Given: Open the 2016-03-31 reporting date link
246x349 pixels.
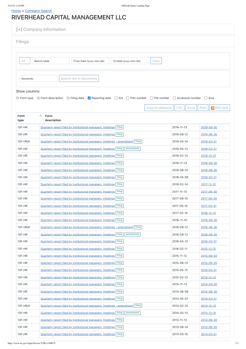Looking at the screenshot, I should tap(209, 241).
